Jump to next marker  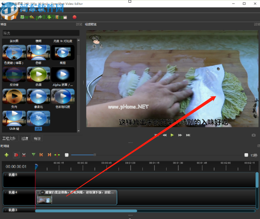pos(49,155)
